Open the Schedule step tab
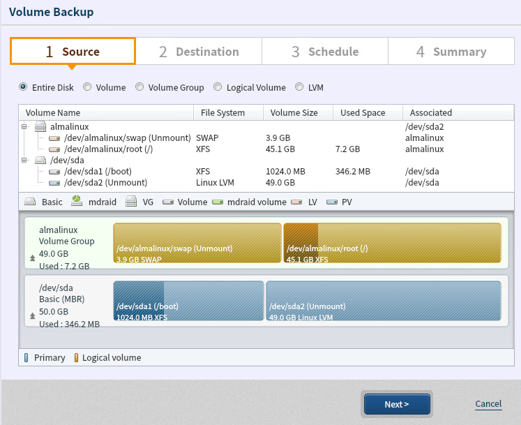The width and height of the screenshot is (521, 425). 325,52
